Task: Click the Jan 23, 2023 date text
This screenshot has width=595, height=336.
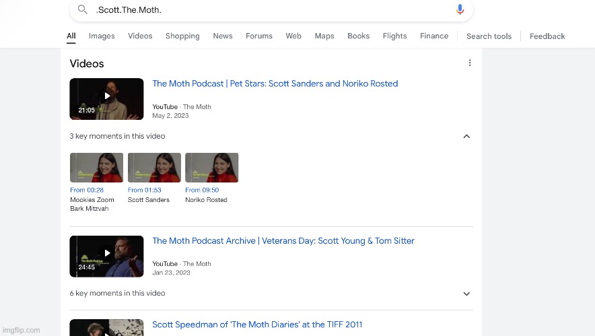Action: pyautogui.click(x=171, y=273)
